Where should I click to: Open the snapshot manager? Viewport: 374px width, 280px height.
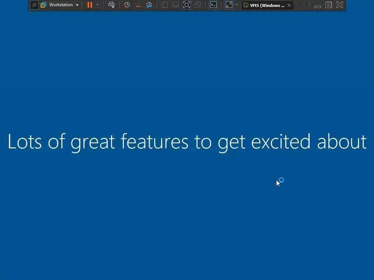[149, 5]
